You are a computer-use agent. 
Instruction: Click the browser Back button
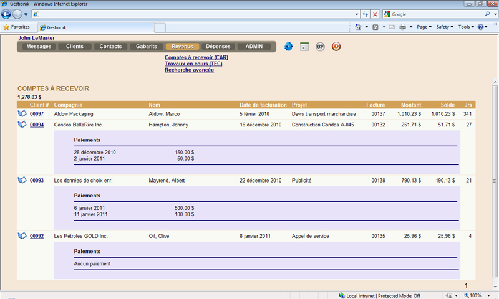coord(6,14)
